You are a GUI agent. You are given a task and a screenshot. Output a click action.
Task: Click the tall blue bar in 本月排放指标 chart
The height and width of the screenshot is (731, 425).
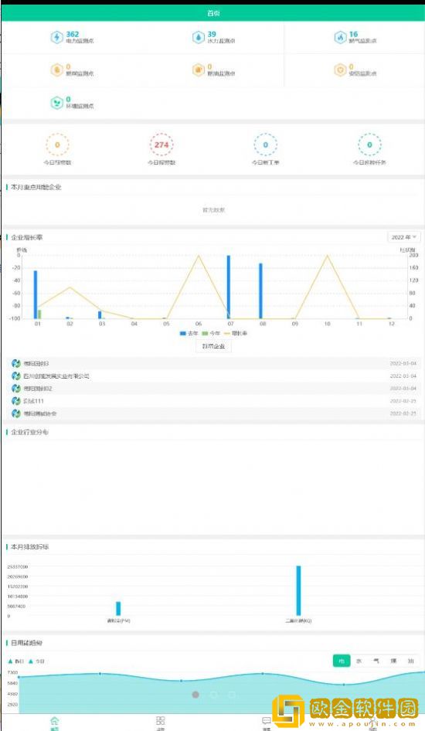click(x=298, y=590)
